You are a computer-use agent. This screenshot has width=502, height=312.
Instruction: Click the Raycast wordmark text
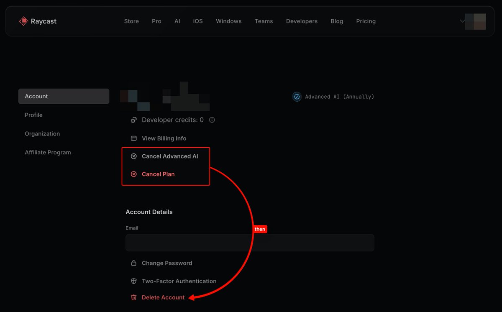tap(44, 21)
